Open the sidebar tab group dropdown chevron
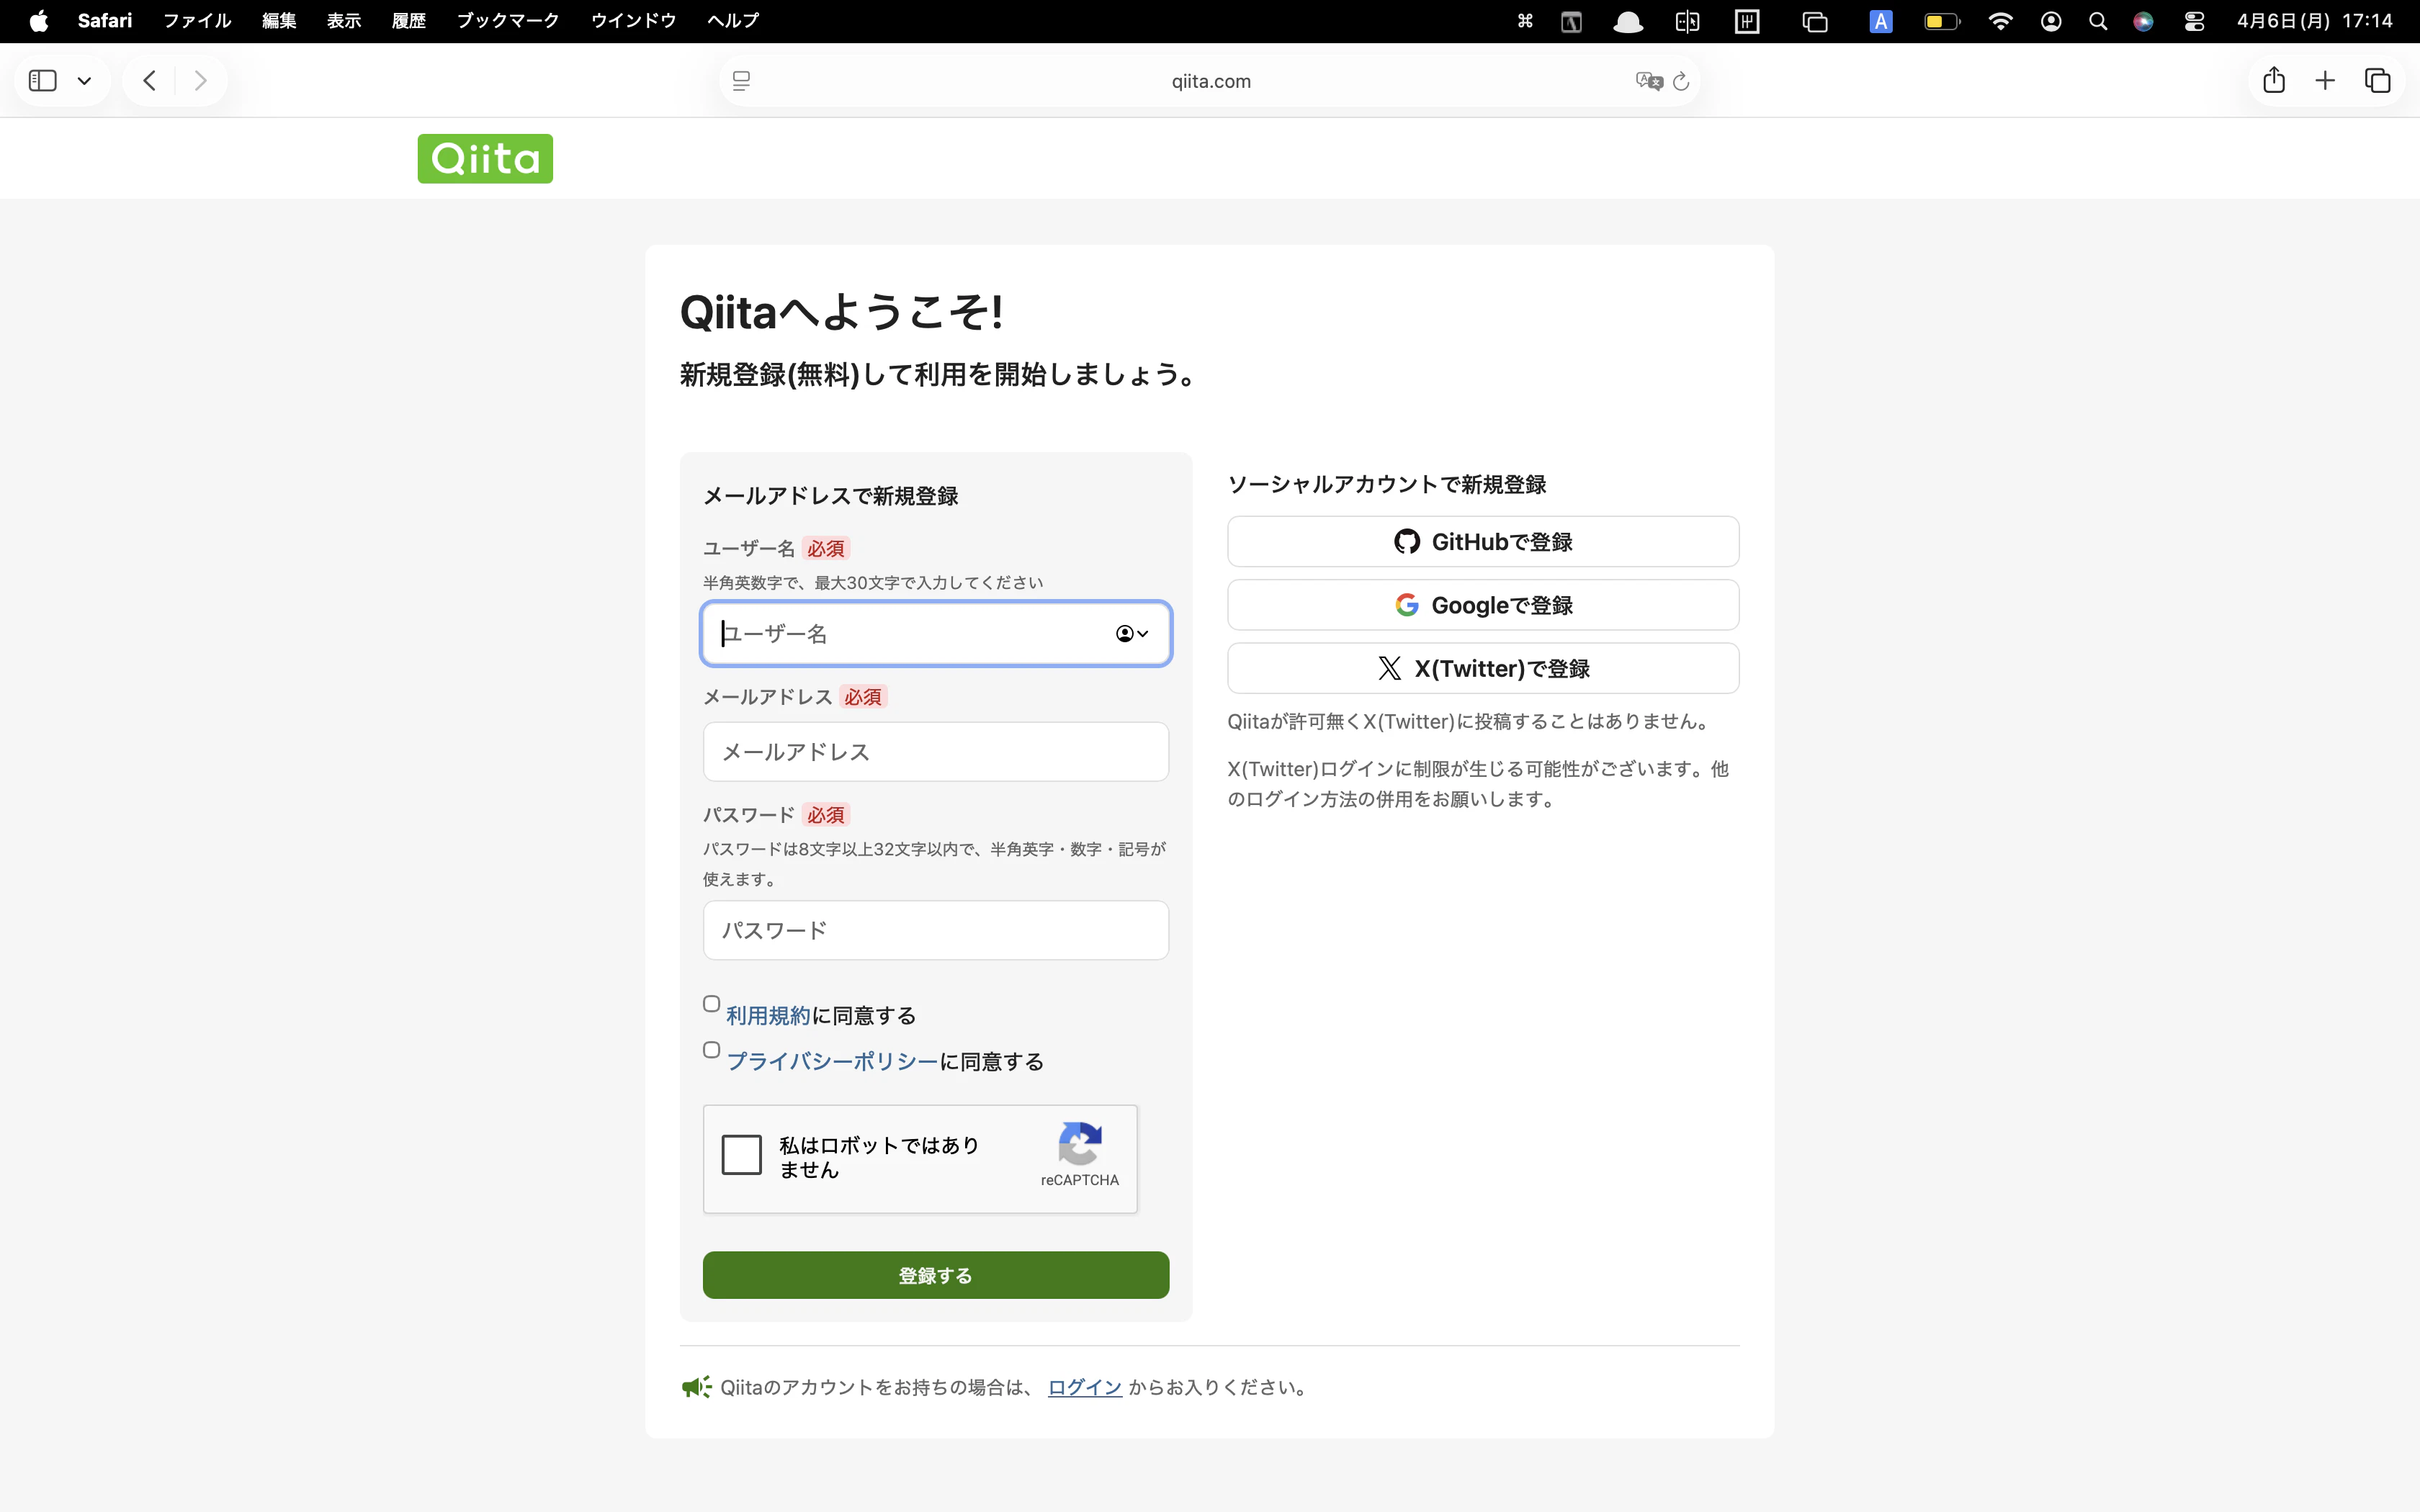The width and height of the screenshot is (2420, 1512). tap(85, 81)
